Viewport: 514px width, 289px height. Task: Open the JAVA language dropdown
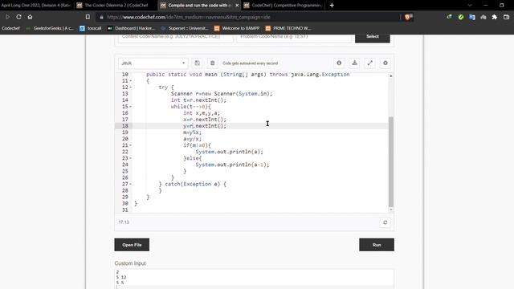coord(153,63)
